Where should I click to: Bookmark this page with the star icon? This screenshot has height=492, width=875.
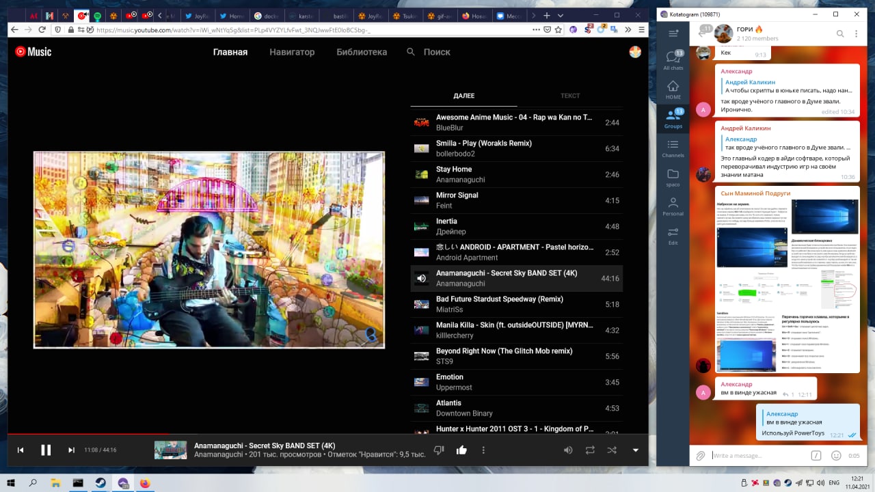pos(557,29)
